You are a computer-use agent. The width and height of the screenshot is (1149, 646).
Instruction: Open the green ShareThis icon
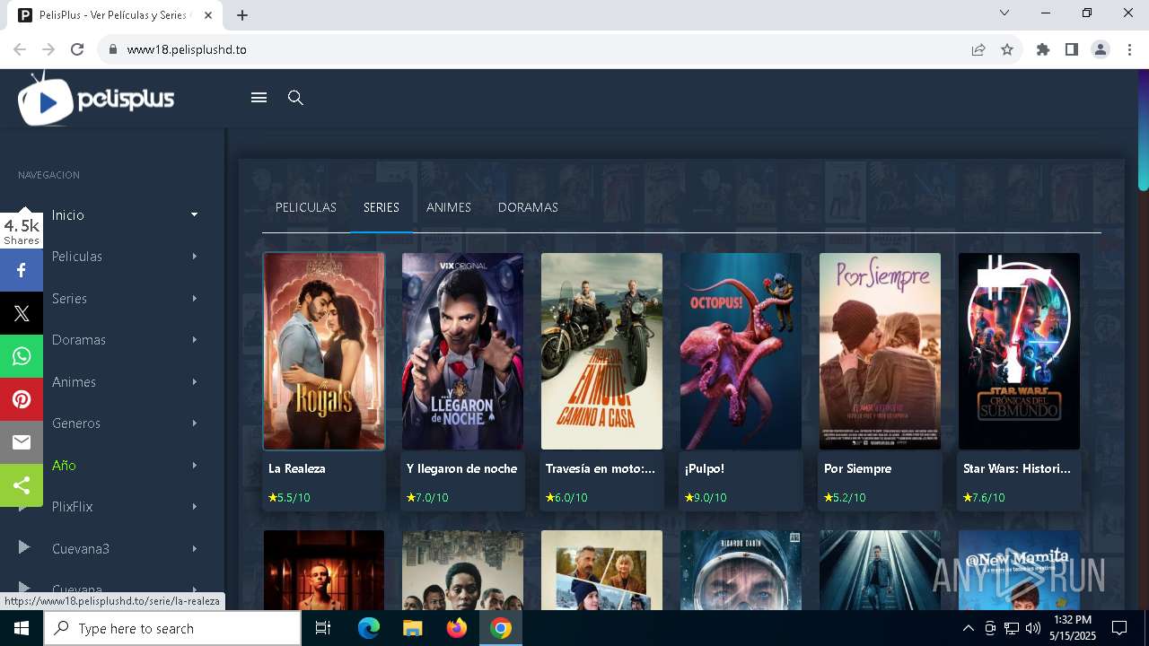pos(22,485)
